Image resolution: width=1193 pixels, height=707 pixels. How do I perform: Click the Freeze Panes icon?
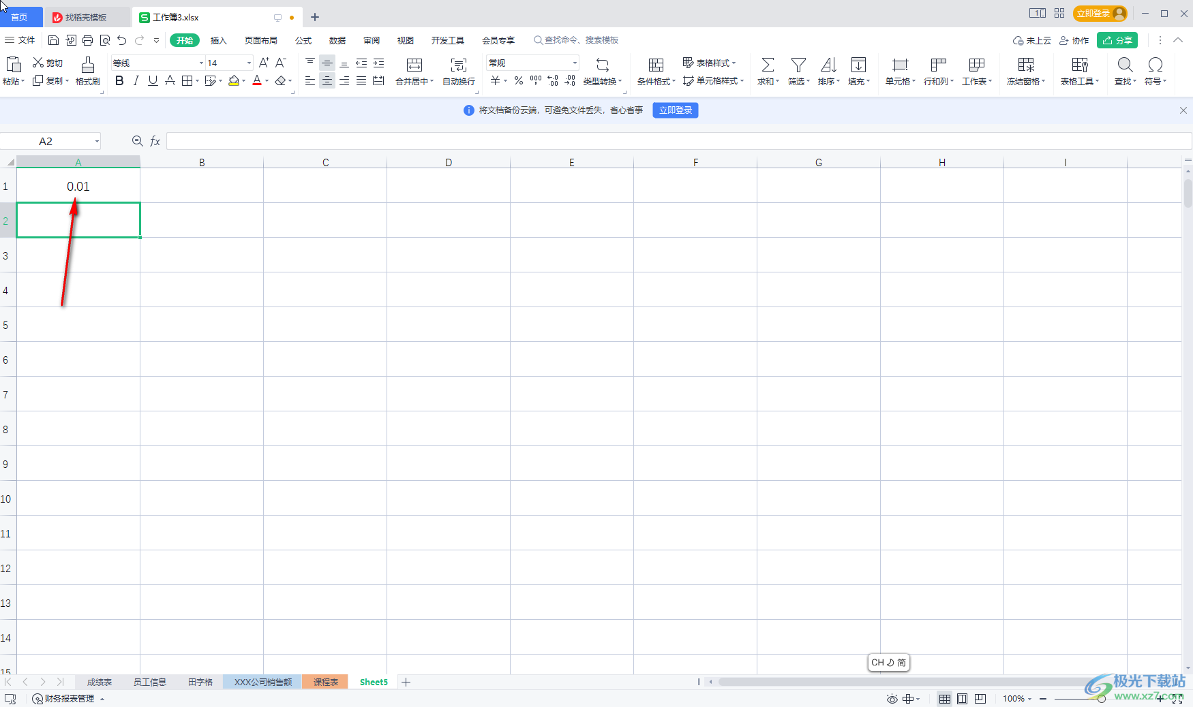coord(1026,65)
